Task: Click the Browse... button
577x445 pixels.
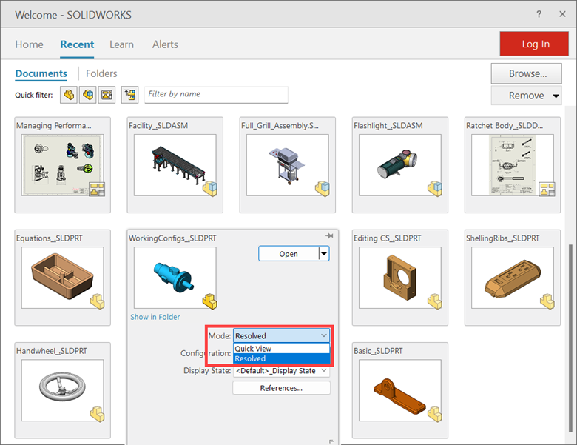Action: (x=526, y=74)
